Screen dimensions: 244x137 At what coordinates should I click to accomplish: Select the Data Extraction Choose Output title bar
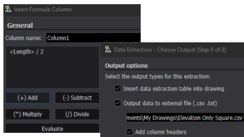click(172, 50)
